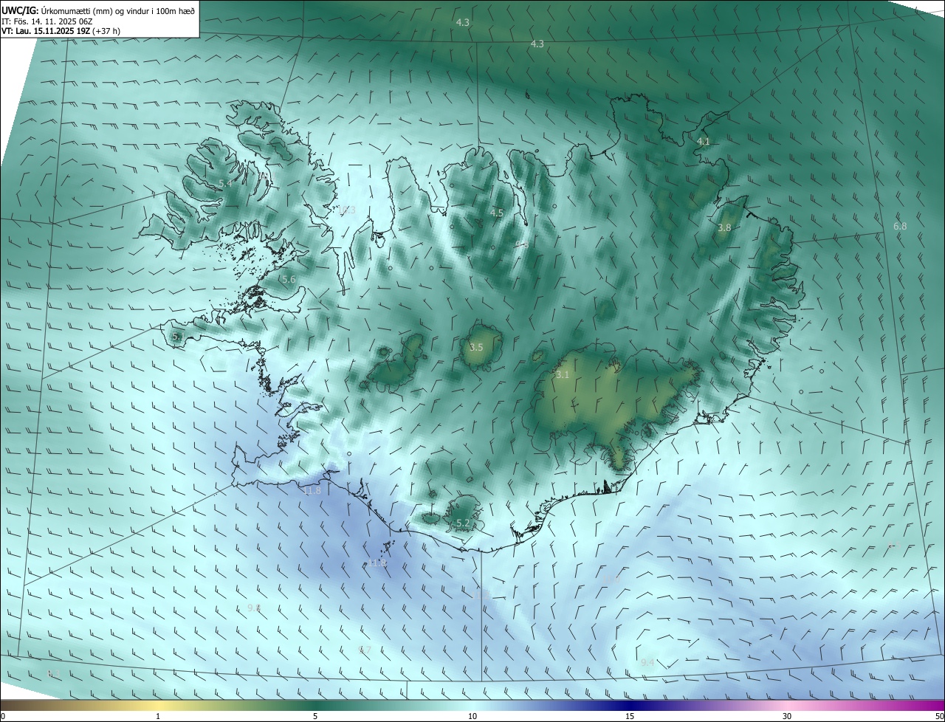
Task: Click the 4.5 value label on the map
Action: [x=497, y=213]
